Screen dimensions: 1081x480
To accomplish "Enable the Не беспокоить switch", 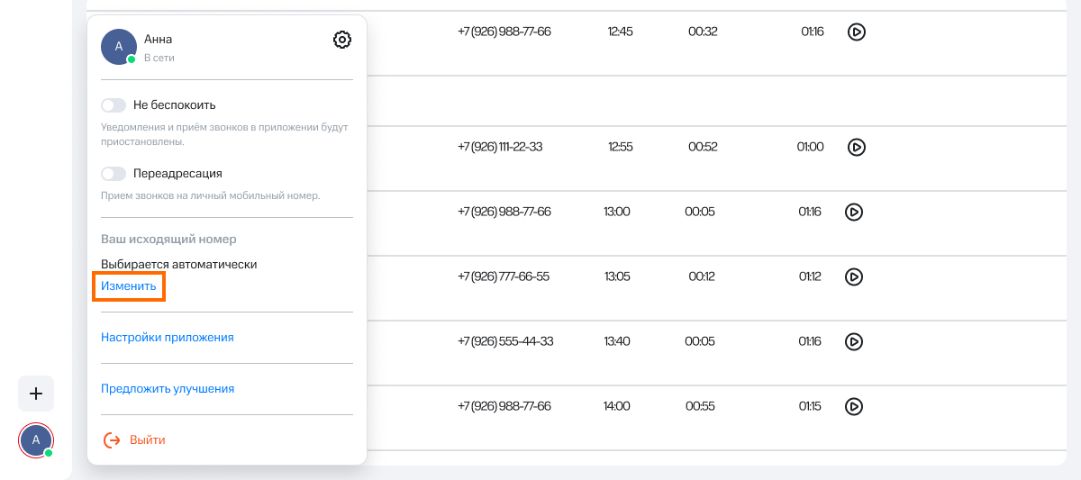I will coord(114,105).
